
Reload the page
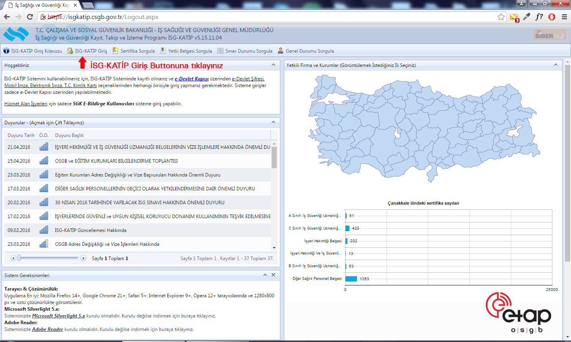click(30, 17)
